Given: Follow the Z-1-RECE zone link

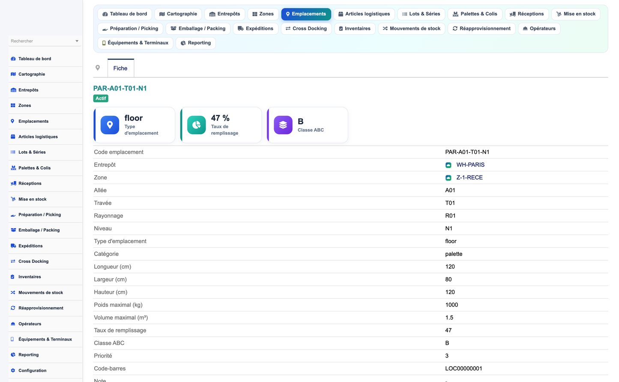Looking at the screenshot, I should (469, 178).
